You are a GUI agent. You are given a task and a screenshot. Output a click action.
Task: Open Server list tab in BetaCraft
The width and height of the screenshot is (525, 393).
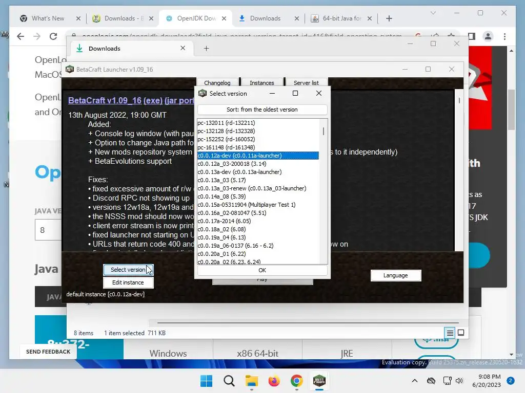[306, 82]
